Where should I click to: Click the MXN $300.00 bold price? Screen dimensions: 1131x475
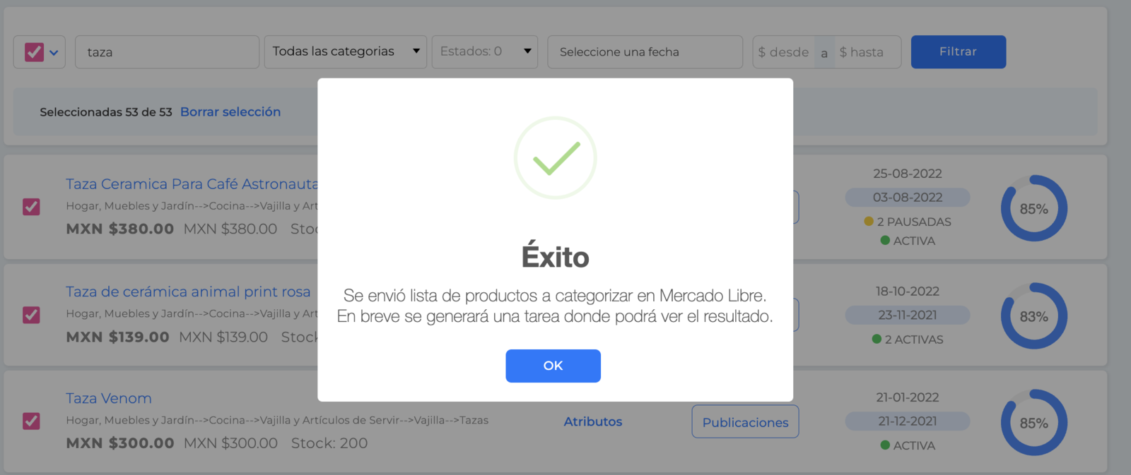[120, 443]
